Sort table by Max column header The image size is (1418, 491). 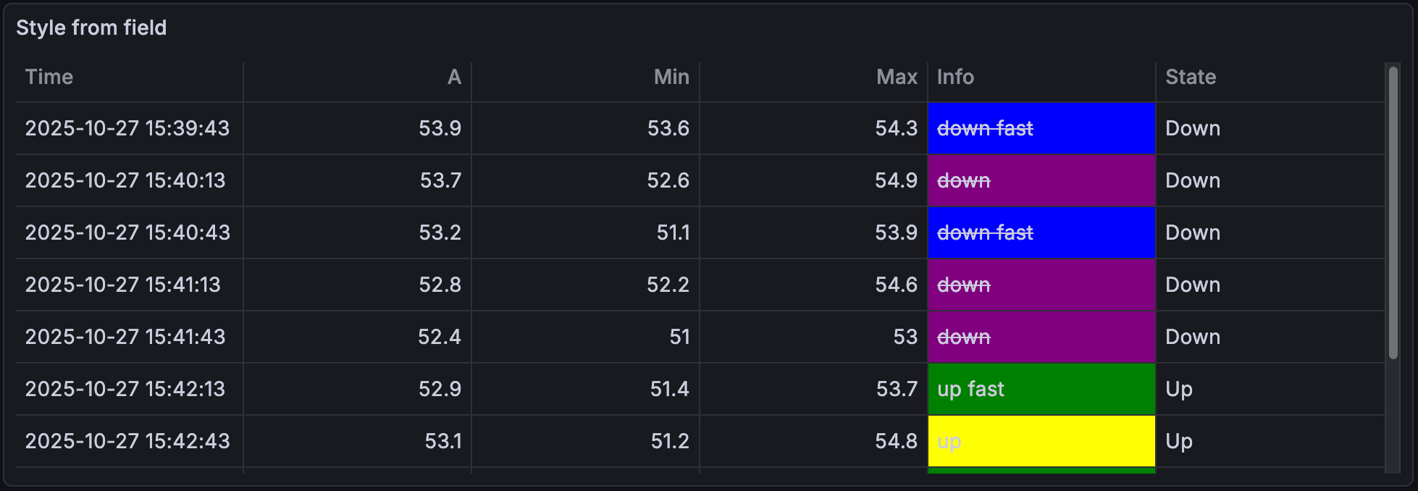[x=896, y=77]
